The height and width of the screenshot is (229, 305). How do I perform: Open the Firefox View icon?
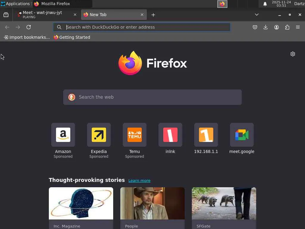click(x=6, y=15)
